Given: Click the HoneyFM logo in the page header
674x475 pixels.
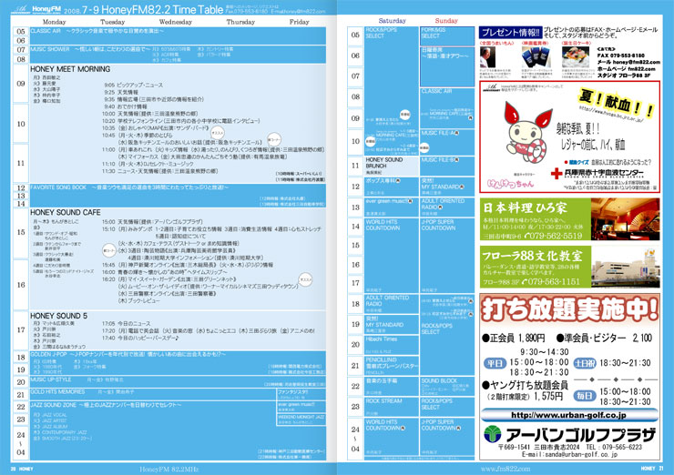Looking at the screenshot, I should tap(46, 8).
